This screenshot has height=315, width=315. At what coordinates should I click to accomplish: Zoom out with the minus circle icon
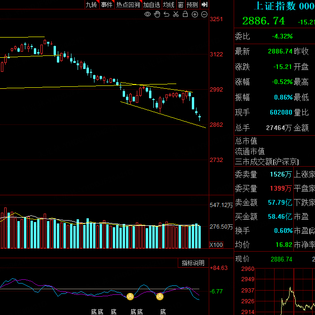coord(205,15)
